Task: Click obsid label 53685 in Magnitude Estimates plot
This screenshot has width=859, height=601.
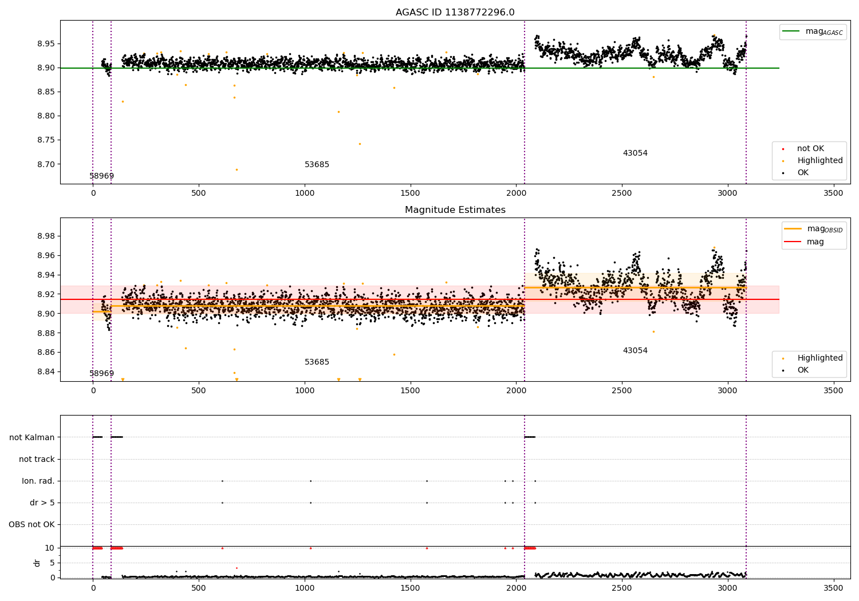Action: point(317,362)
